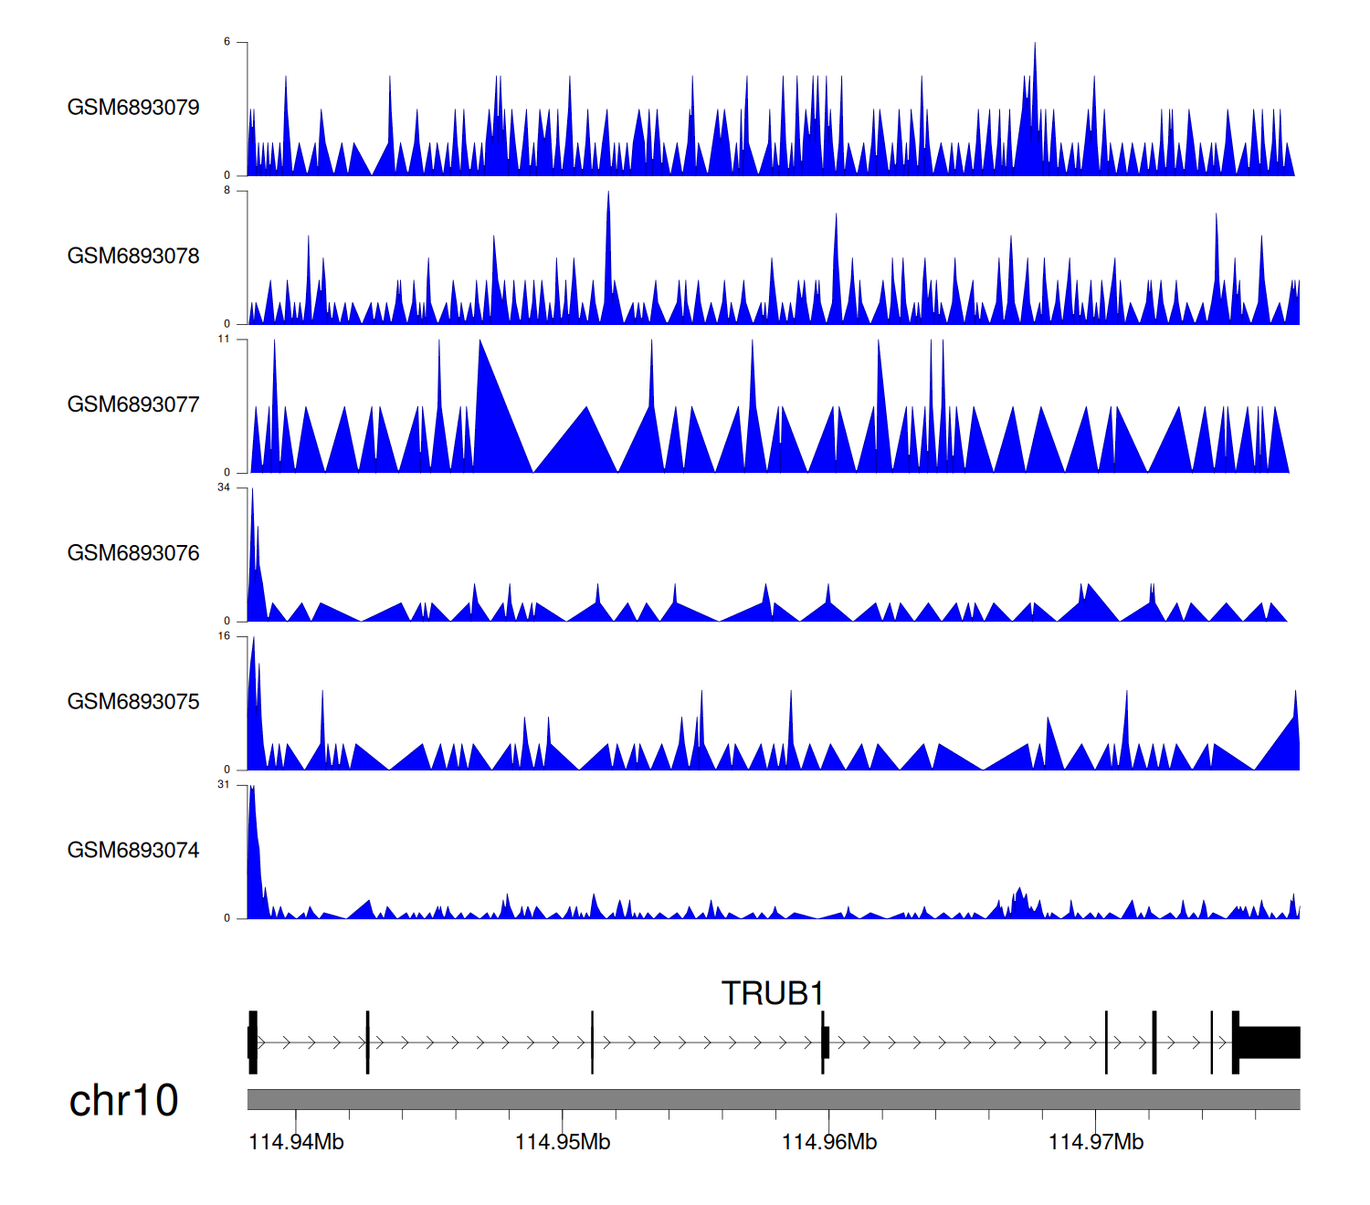1370x1205 pixels.
Task: Click the GSM6893075 track label
Action: tap(133, 701)
